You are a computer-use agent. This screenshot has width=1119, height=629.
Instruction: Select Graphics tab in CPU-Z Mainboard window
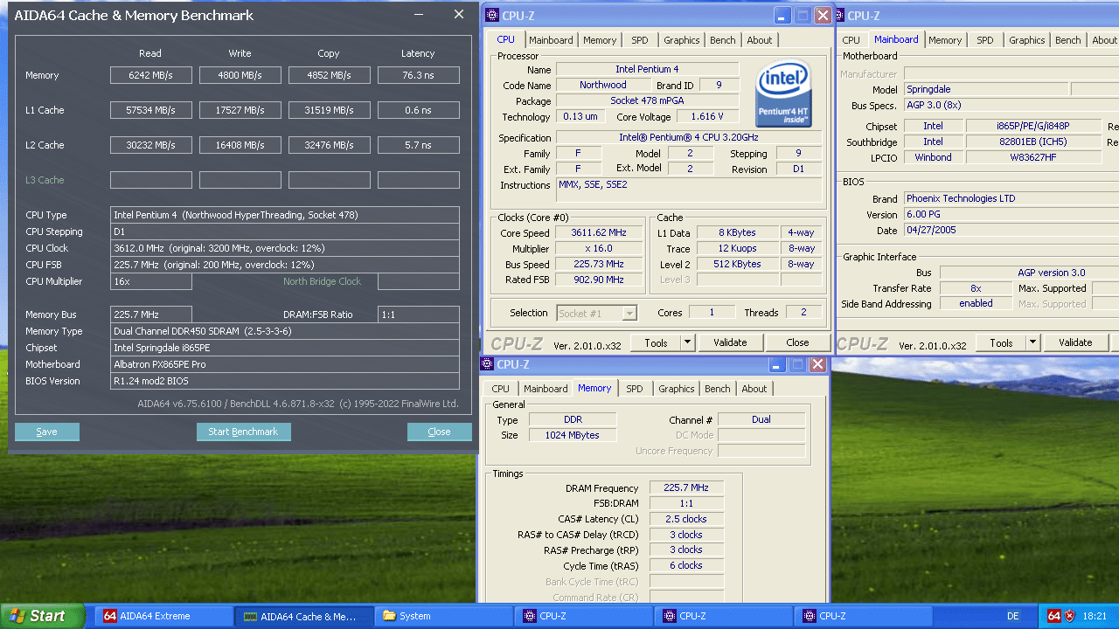point(1026,40)
